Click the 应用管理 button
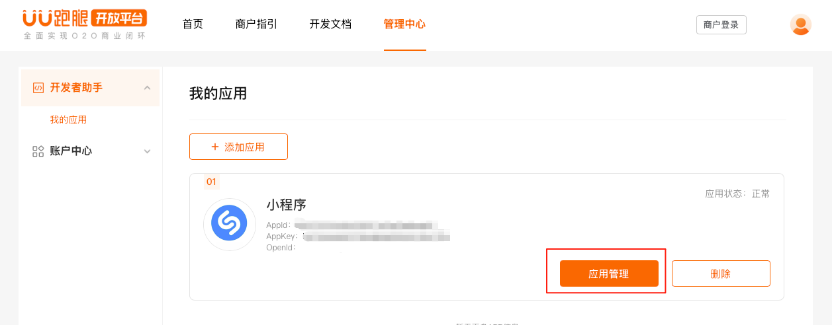 pyautogui.click(x=609, y=273)
